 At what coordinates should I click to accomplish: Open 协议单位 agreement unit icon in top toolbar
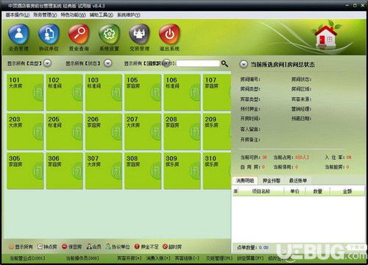pos(49,38)
